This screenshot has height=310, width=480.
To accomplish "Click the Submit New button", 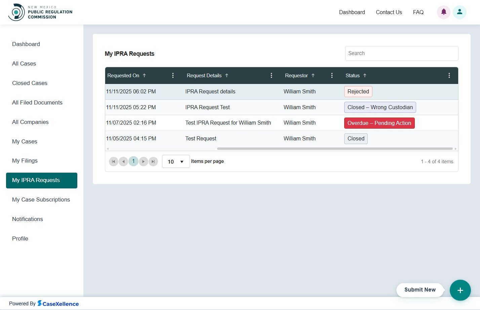I will [420, 290].
